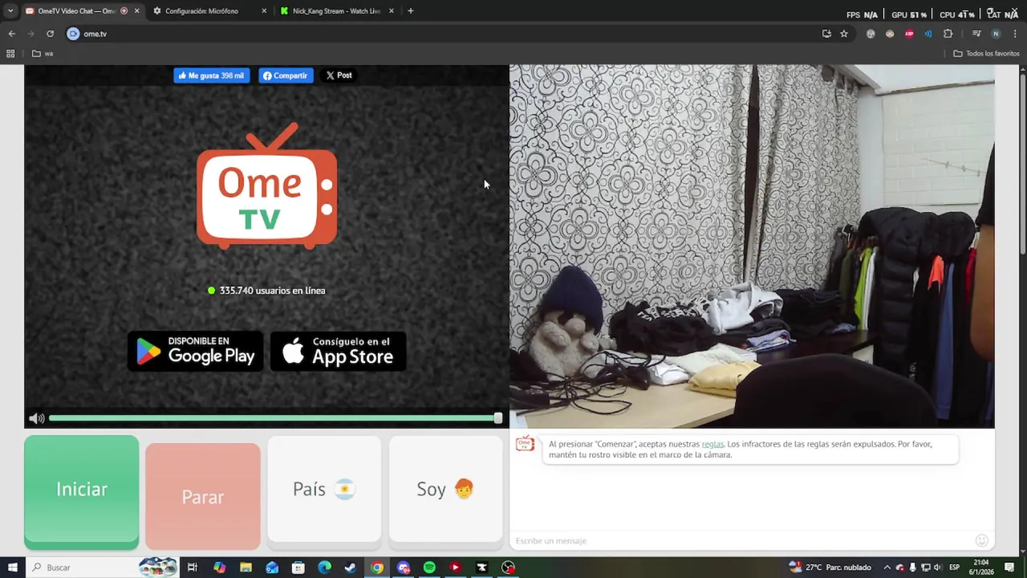Viewport: 1027px width, 578px height.
Task: Open the reglas rules link
Action: (712, 444)
